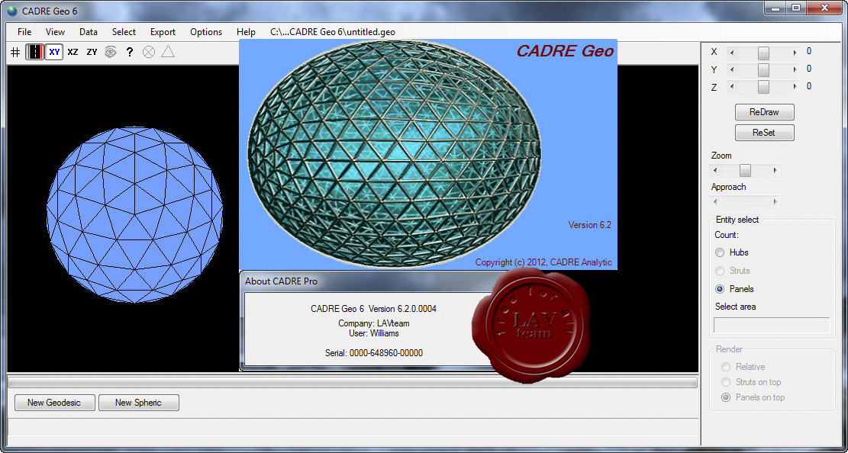This screenshot has width=848, height=453.
Task: Select the Struts radio button
Action: tap(720, 271)
